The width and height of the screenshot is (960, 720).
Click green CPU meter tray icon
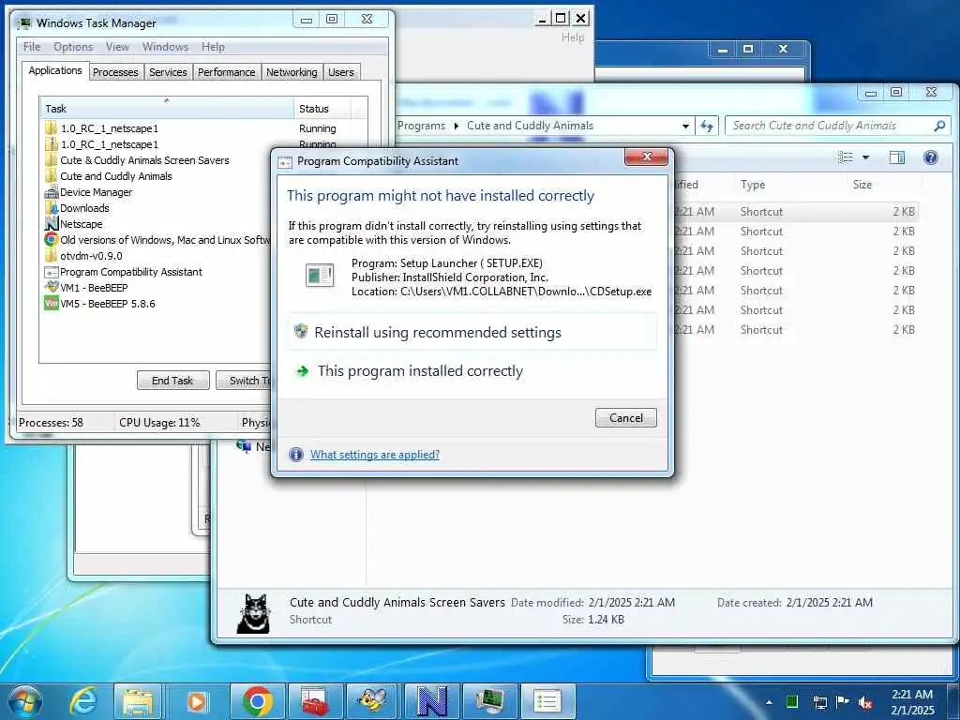click(792, 701)
